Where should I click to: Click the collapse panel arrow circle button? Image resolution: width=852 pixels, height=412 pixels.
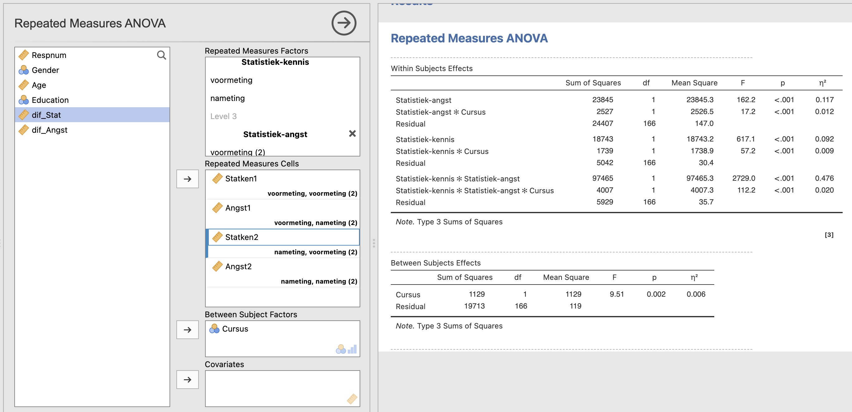[x=344, y=23]
